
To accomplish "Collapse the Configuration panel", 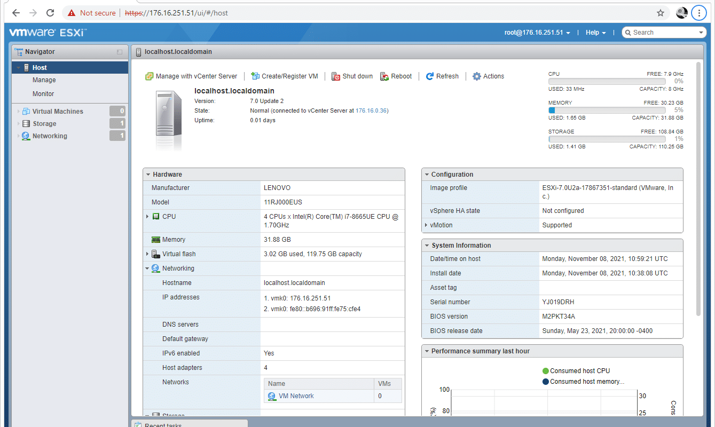I will (427, 175).
